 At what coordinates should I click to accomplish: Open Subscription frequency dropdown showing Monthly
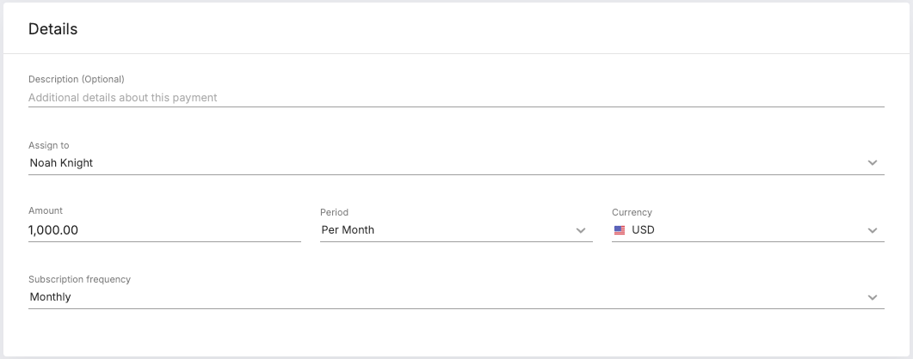coord(456,297)
